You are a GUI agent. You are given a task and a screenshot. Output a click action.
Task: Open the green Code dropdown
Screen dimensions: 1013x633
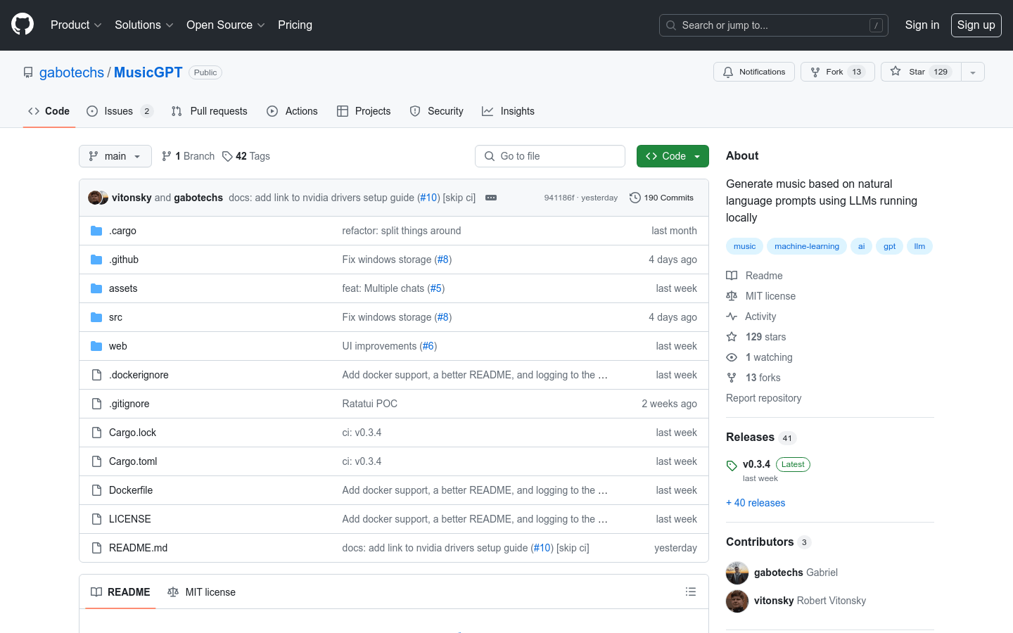pyautogui.click(x=673, y=156)
